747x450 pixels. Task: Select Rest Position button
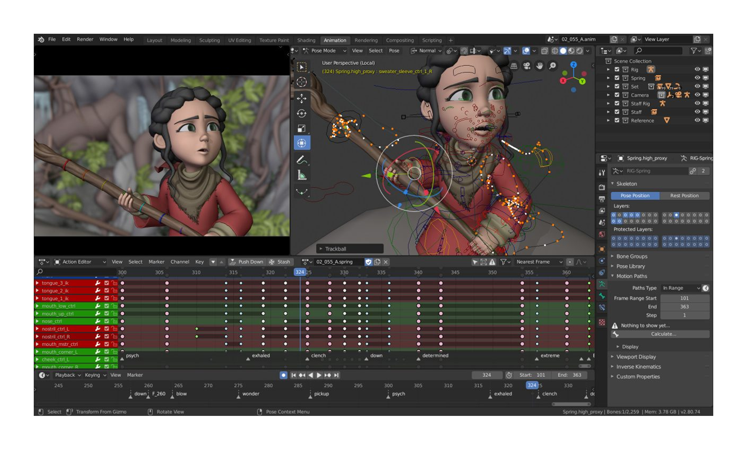pyautogui.click(x=684, y=195)
